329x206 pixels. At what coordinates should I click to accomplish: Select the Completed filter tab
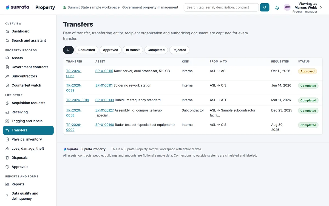click(x=156, y=50)
